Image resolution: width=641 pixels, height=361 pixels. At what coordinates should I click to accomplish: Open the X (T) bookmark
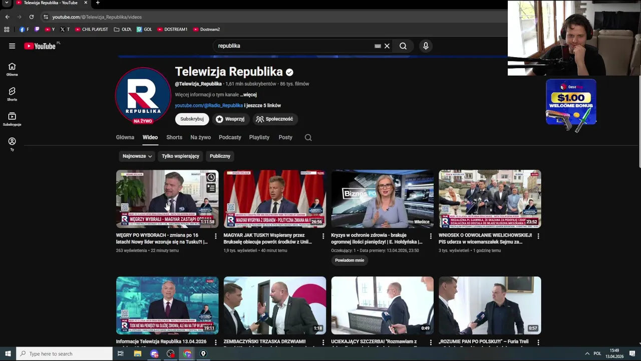point(65,30)
